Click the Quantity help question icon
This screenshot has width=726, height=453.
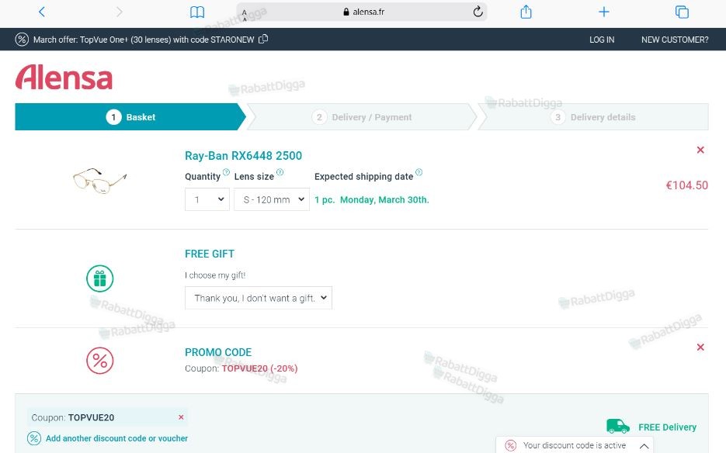(x=226, y=172)
